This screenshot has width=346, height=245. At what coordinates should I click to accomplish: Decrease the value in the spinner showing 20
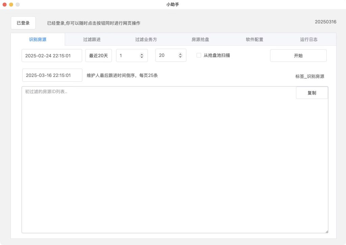[x=180, y=57]
